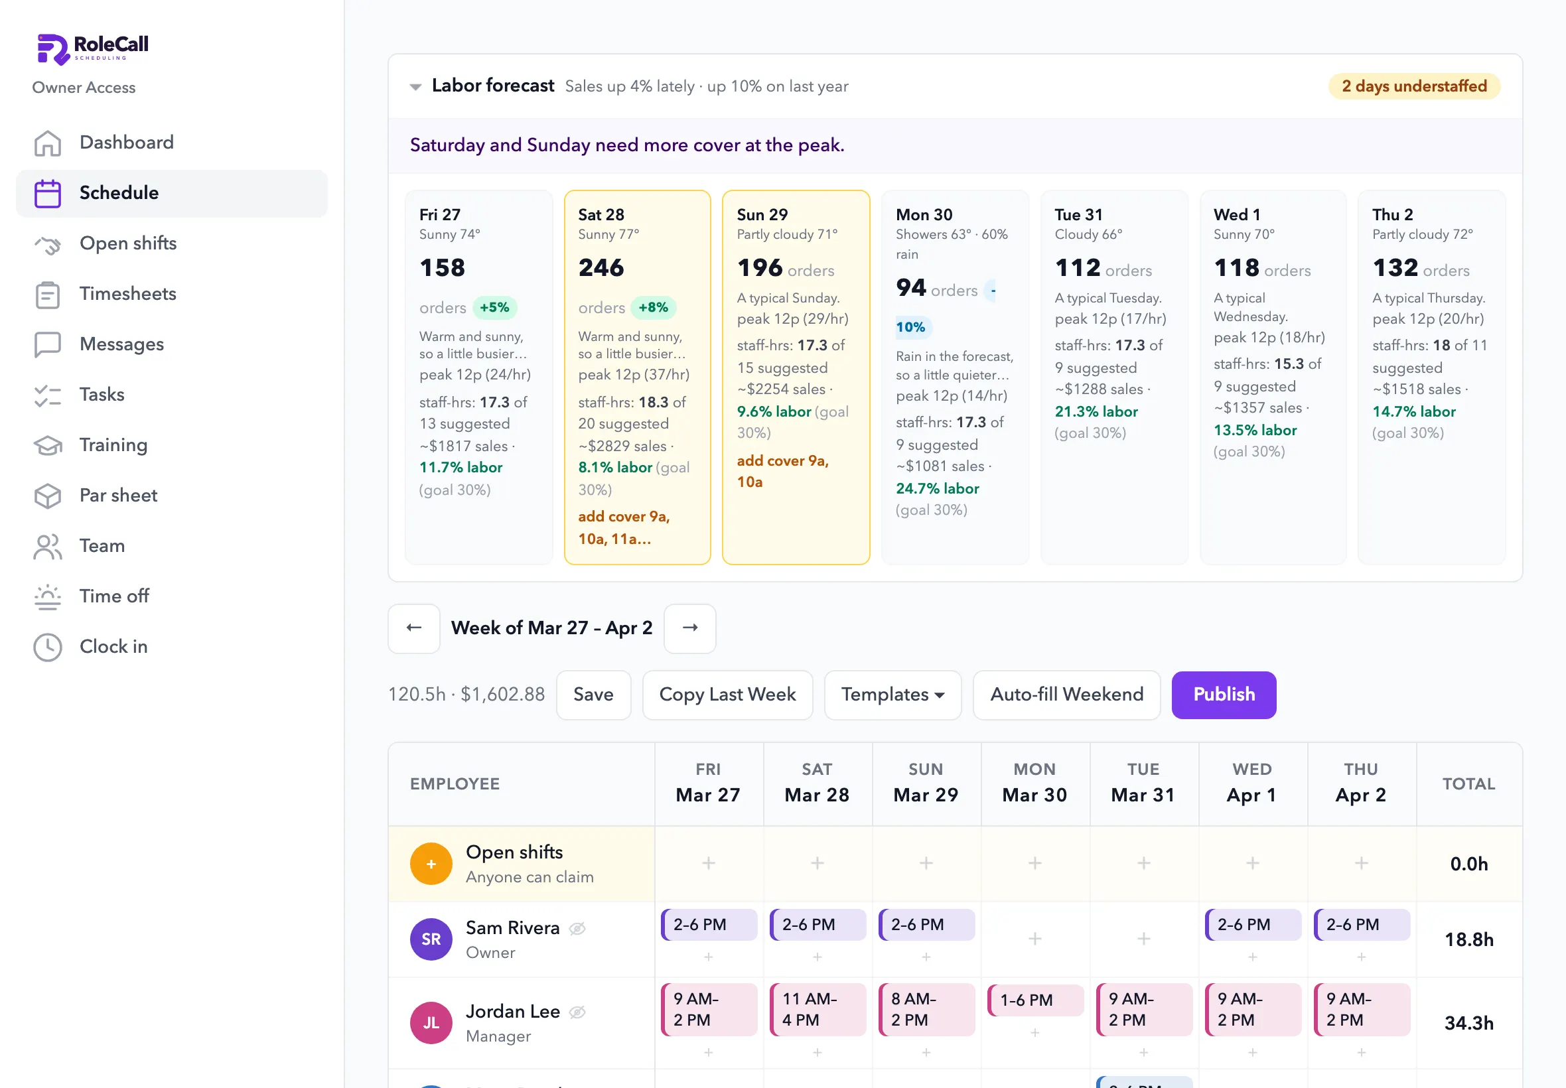This screenshot has width=1566, height=1088.
Task: Open Jordan Lee's 11 AM-4 PM Saturday shift
Action: click(x=818, y=1010)
